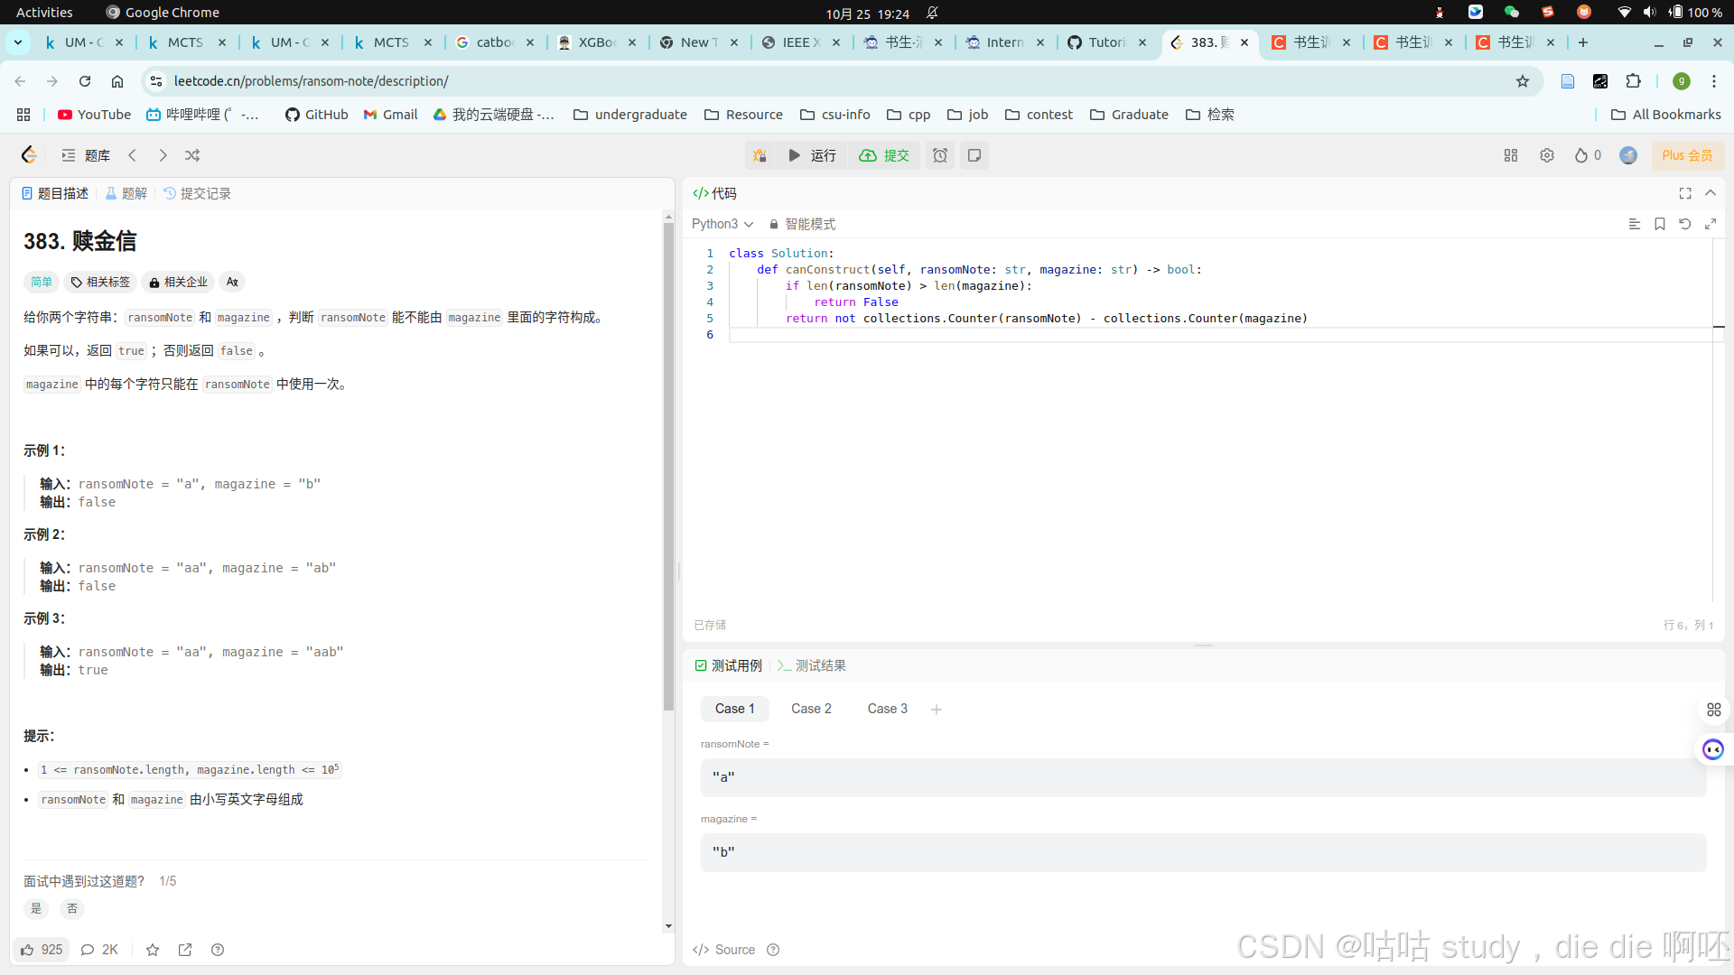This screenshot has height=975, width=1734.
Task: Click the 运行 run button
Action: (812, 155)
